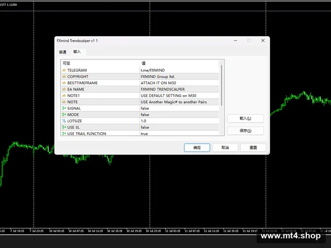Image resolution: width=331 pixels, height=248 pixels.
Task: Confirm with the 确定 button
Action: click(197, 148)
